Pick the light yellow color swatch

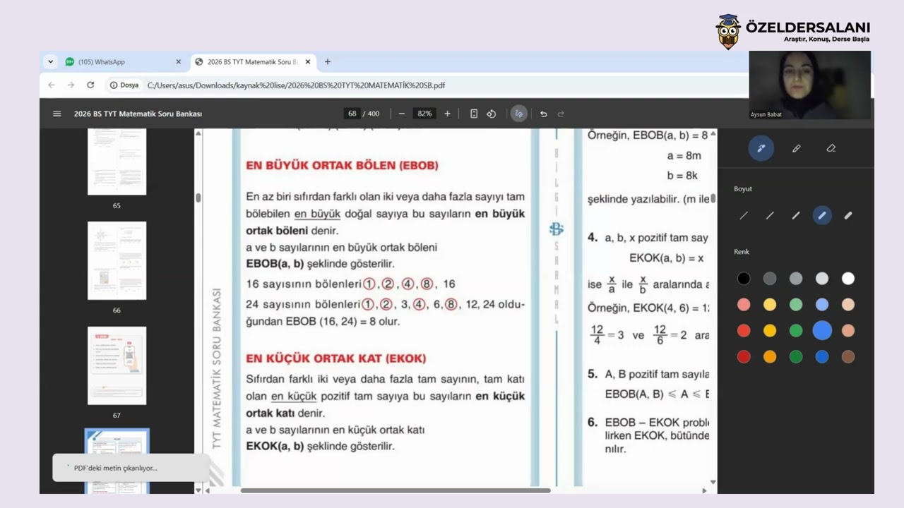coord(770,305)
